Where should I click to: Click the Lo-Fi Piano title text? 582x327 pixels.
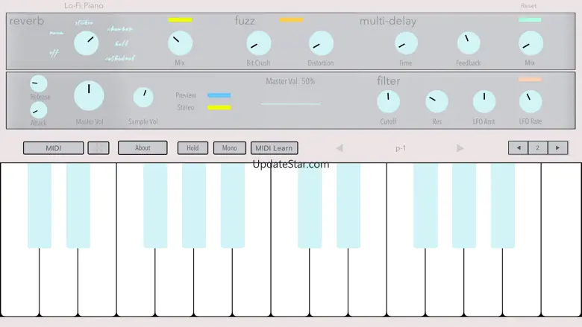pos(84,5)
